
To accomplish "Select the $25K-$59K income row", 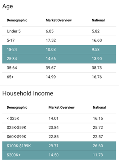I will 59,128.
